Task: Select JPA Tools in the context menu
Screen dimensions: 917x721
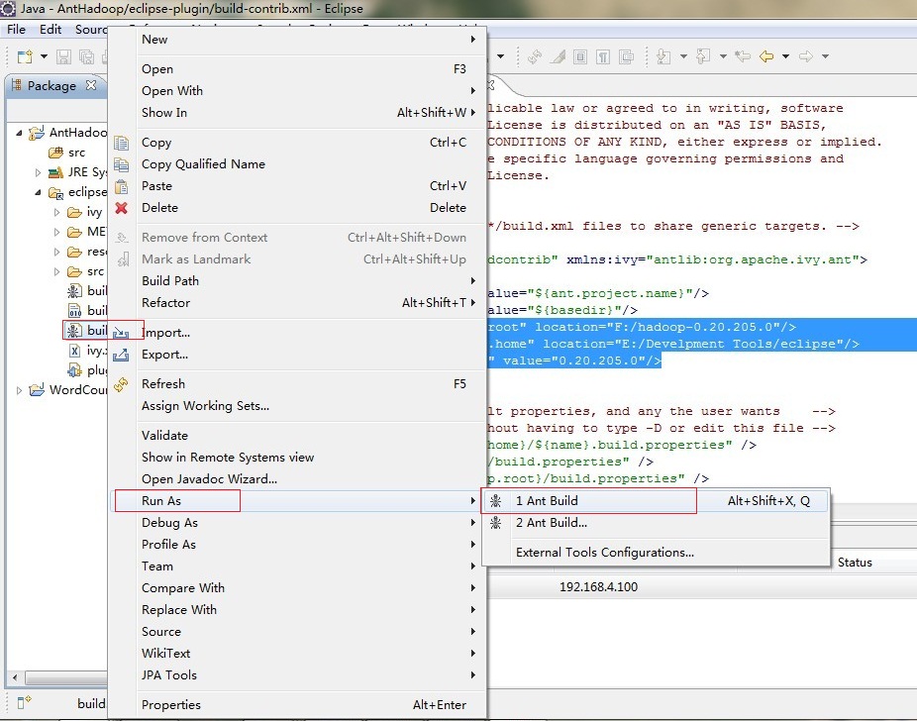Action: (x=298, y=674)
